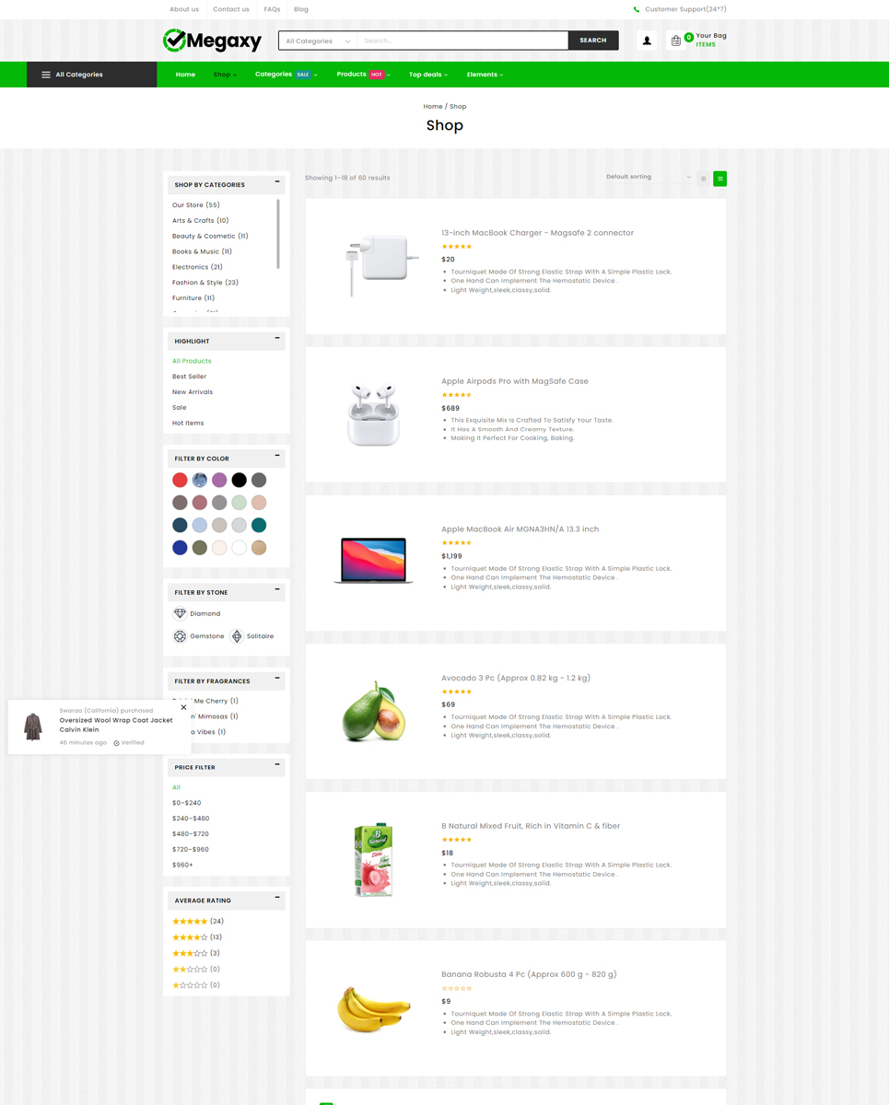Select the Gemstone stone filter icon
Screen dimensions: 889x1105
(180, 636)
